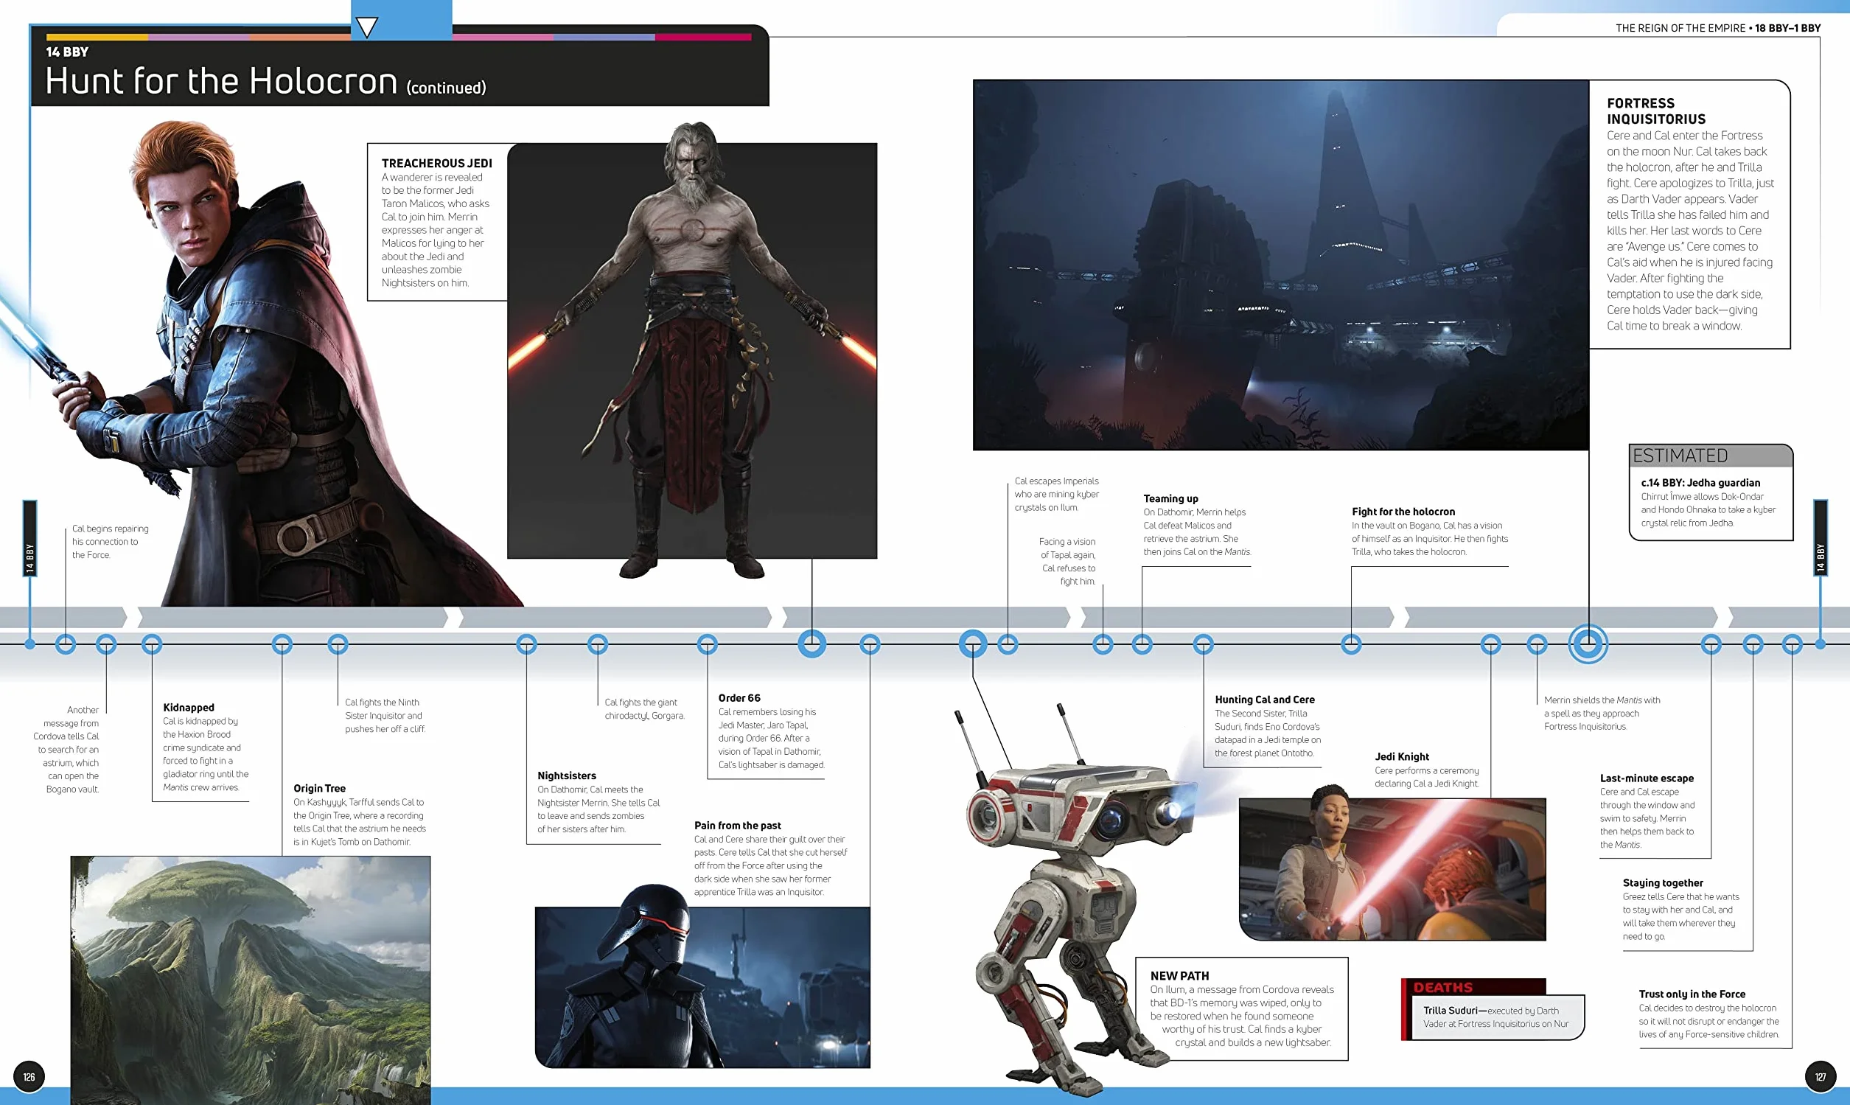Click the 14 BBY label above the title
The height and width of the screenshot is (1105, 1850).
pyautogui.click(x=67, y=52)
